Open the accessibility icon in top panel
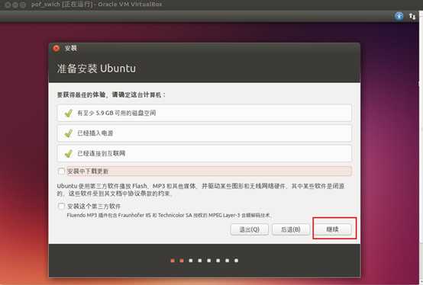 (x=399, y=16)
